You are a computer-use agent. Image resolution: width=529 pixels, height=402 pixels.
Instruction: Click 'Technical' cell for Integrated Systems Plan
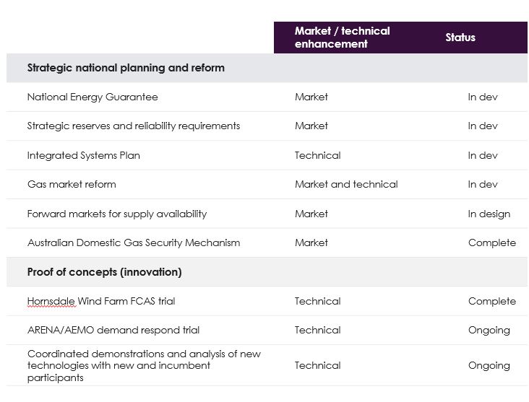click(x=317, y=155)
